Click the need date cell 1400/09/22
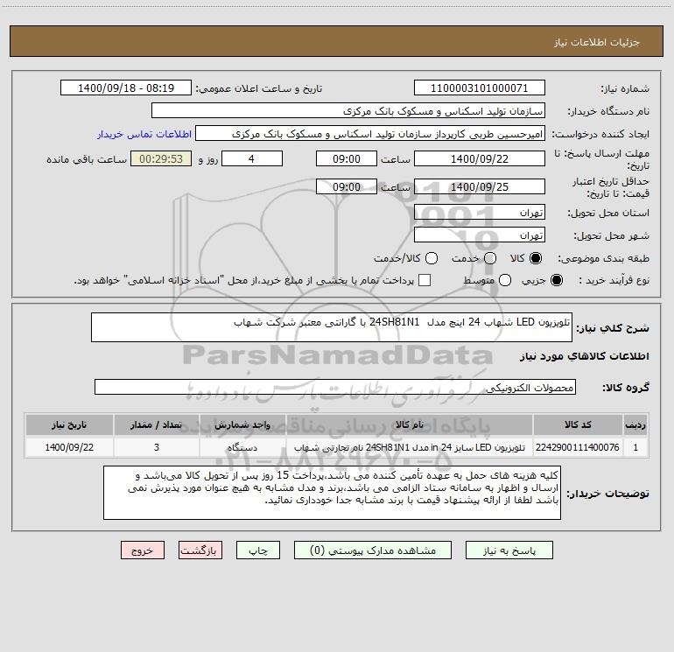674x652 pixels. coord(69,447)
